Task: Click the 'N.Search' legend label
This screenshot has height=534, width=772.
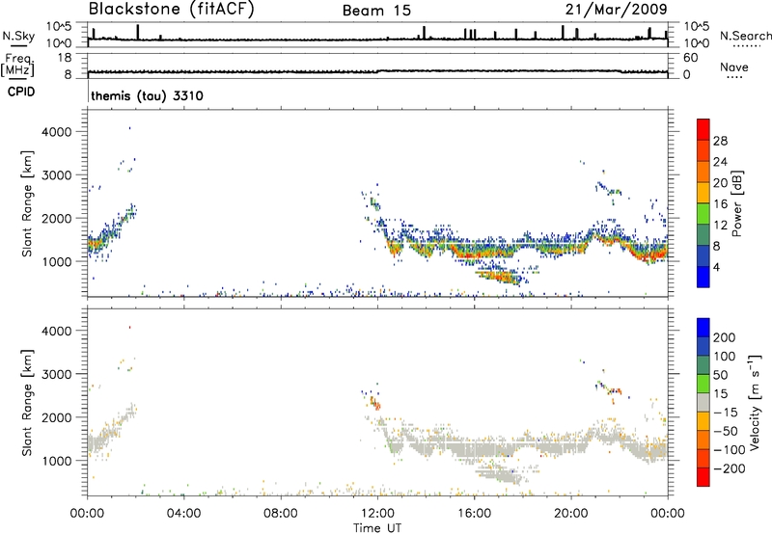Action: coord(746,36)
